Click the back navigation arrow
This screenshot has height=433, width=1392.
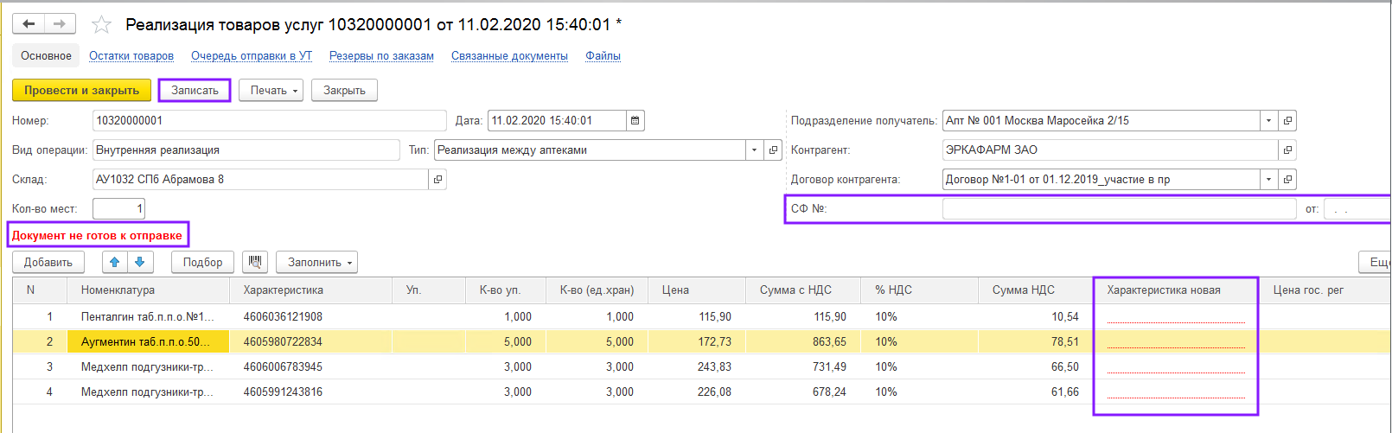[29, 24]
